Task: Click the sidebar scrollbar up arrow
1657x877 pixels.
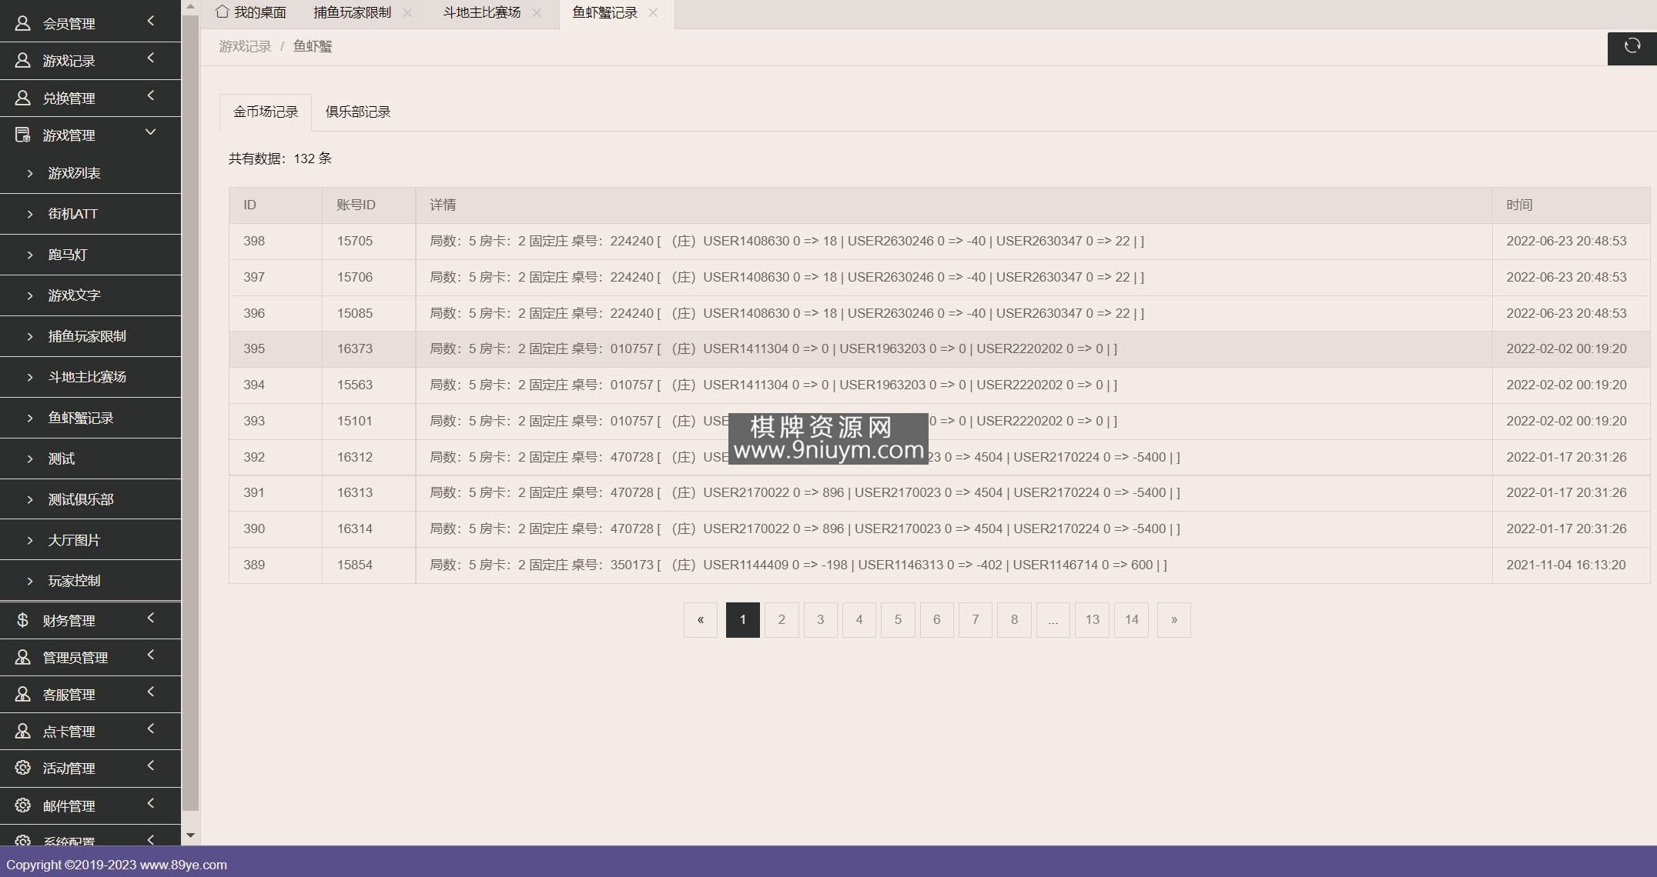Action: pyautogui.click(x=190, y=7)
